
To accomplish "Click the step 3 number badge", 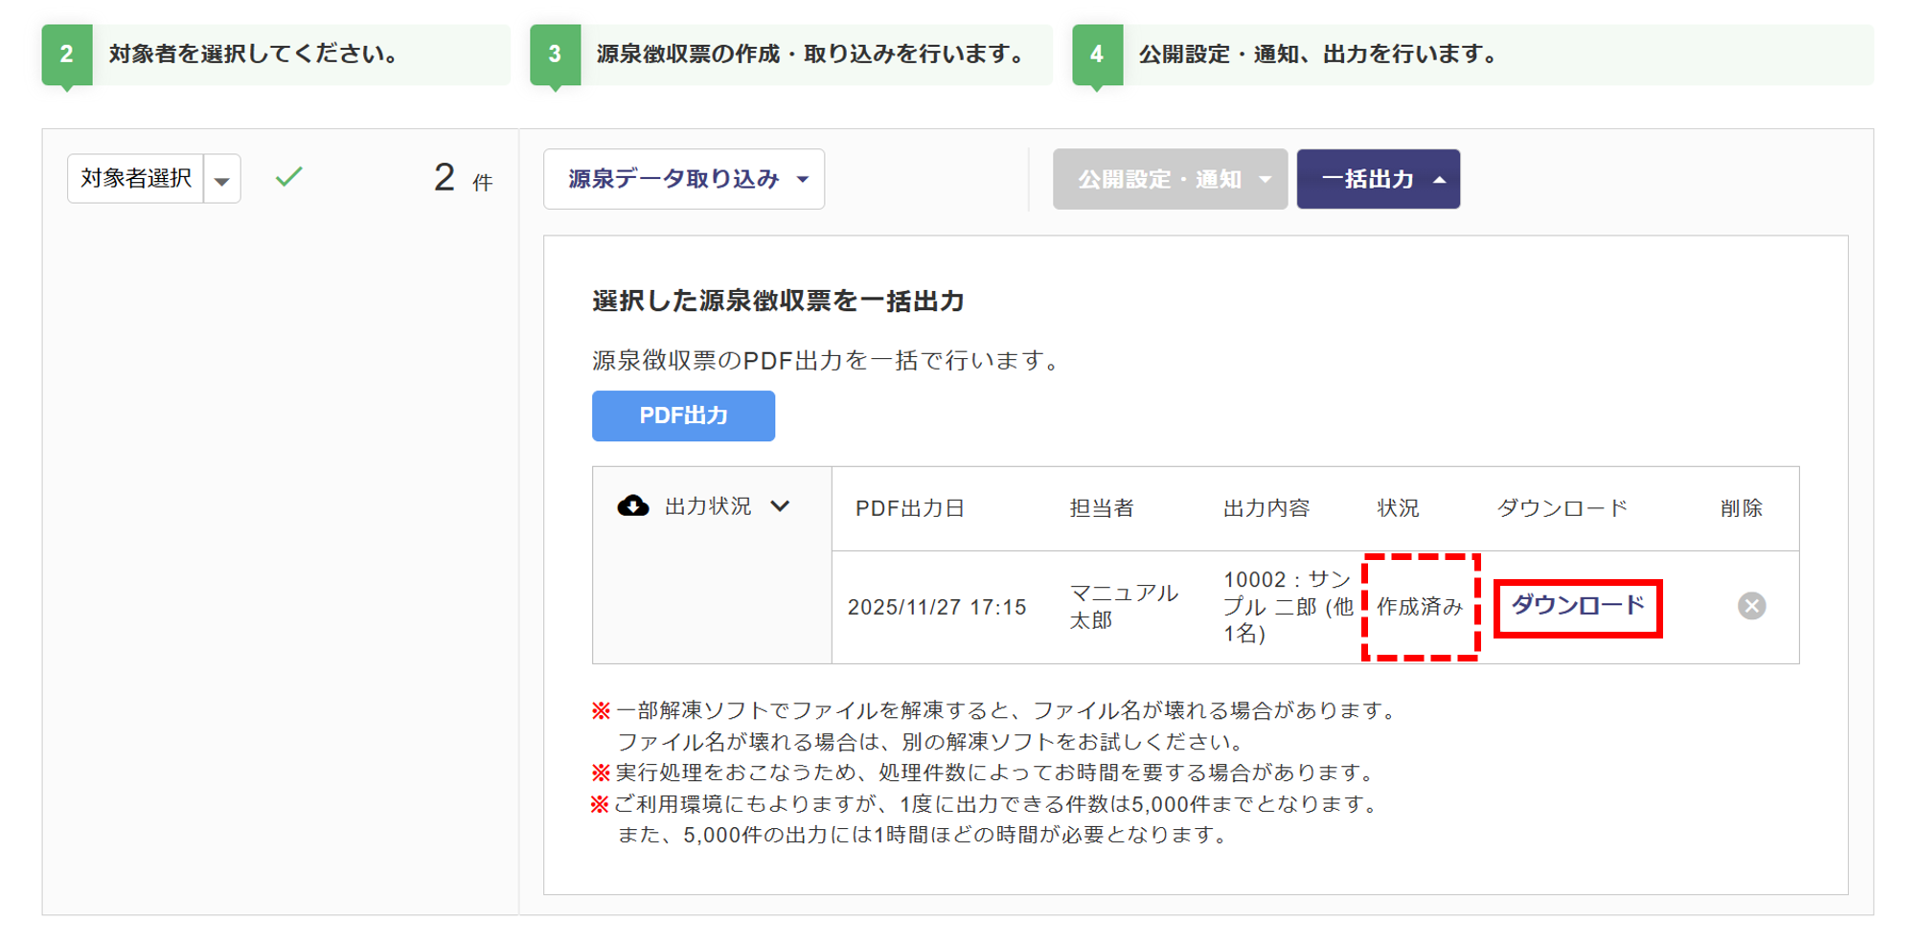I will click(555, 55).
